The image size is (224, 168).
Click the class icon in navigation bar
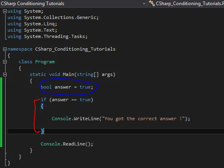click(x=152, y=3)
